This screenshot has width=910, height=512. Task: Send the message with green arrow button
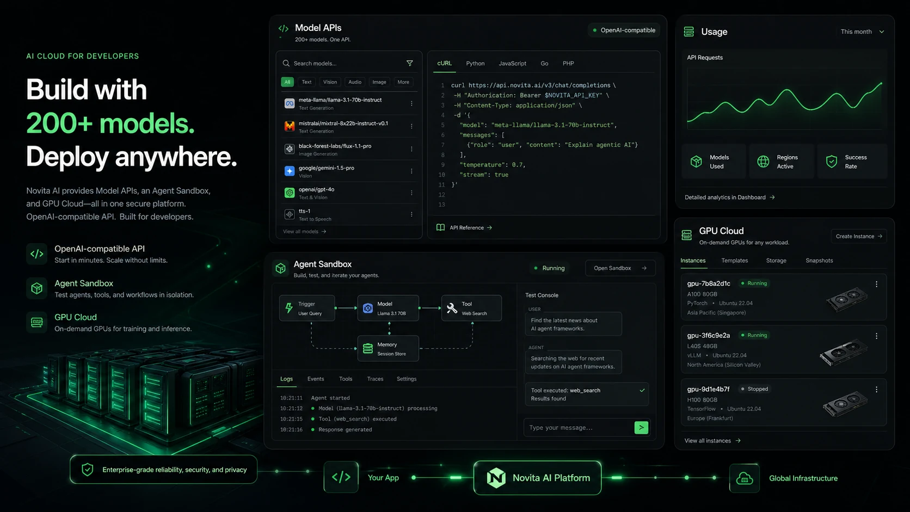[x=641, y=428]
